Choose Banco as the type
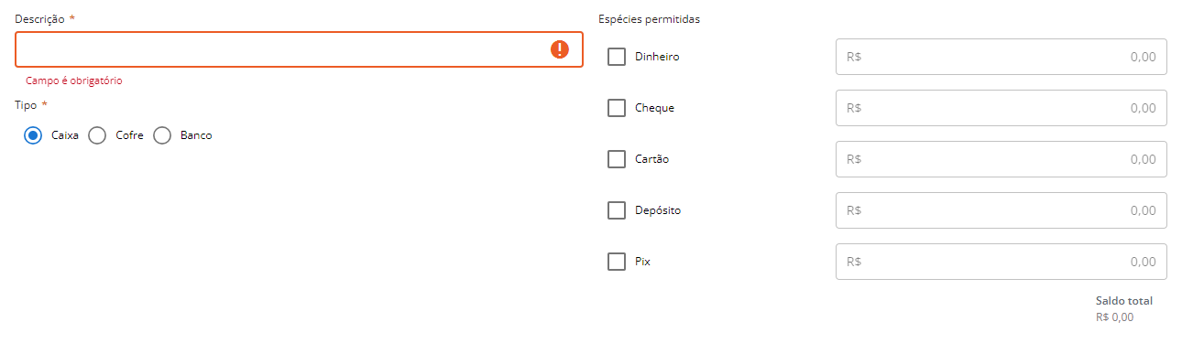Viewport: 1182px width, 354px height. click(x=162, y=135)
